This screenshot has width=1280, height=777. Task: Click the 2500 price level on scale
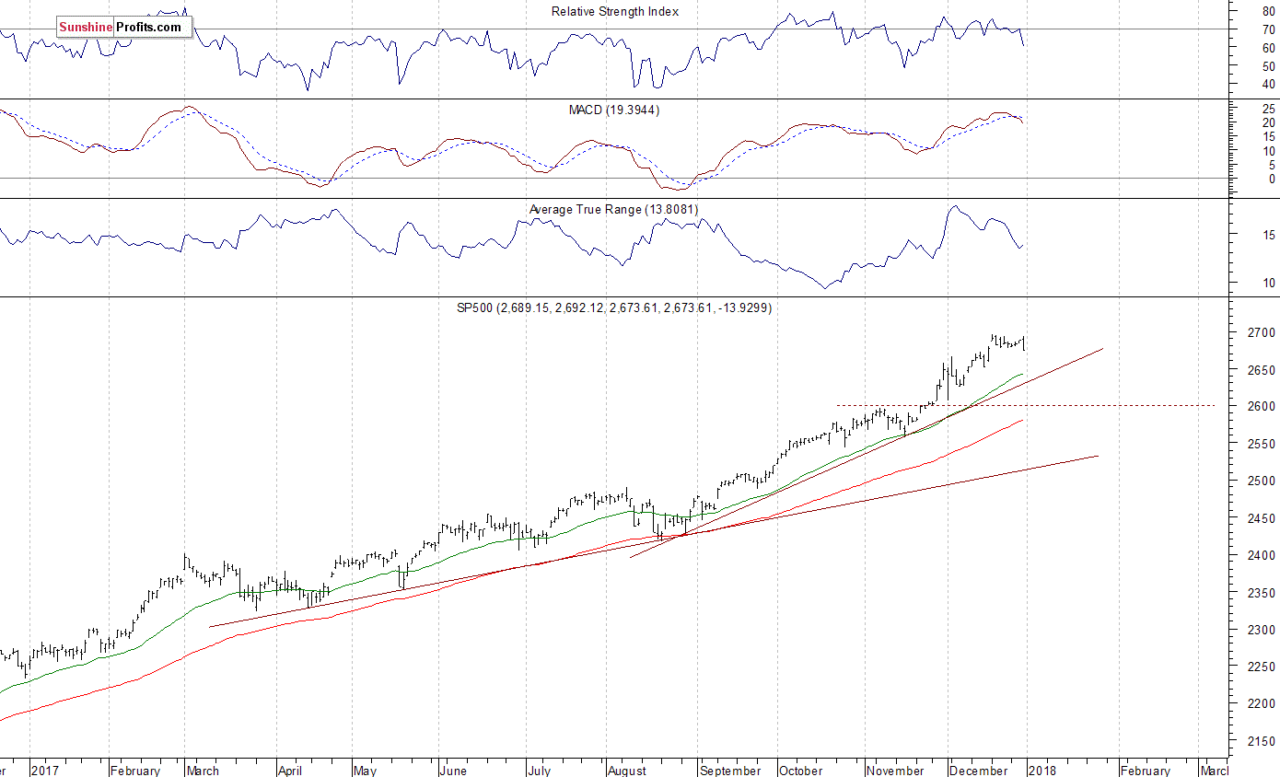[x=1263, y=481]
